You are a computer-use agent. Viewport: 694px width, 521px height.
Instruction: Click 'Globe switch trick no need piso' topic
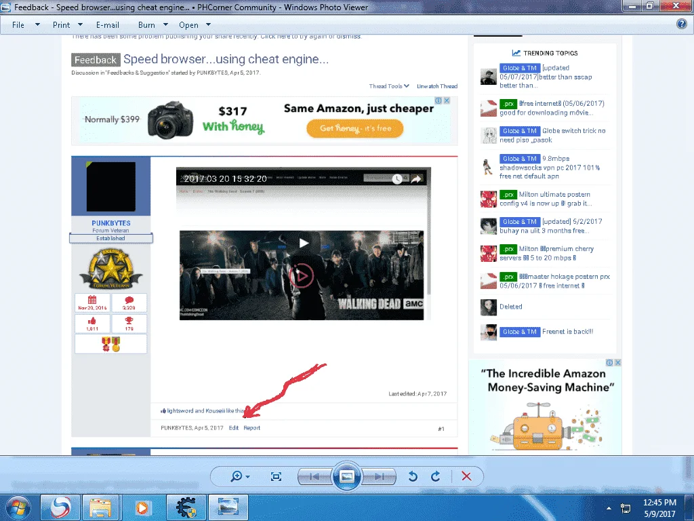point(552,135)
